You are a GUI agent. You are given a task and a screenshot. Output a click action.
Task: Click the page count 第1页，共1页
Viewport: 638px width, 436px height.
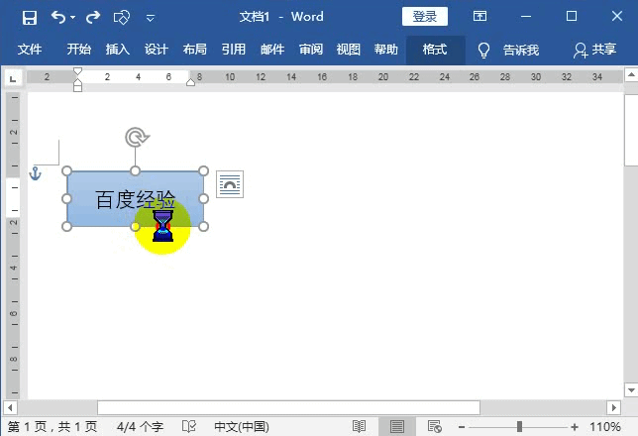click(x=53, y=427)
